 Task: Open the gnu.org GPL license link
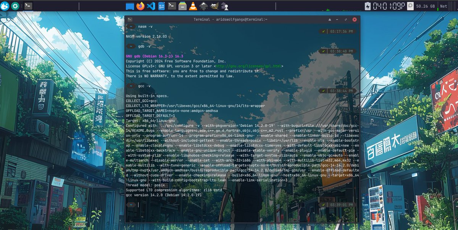(248, 66)
